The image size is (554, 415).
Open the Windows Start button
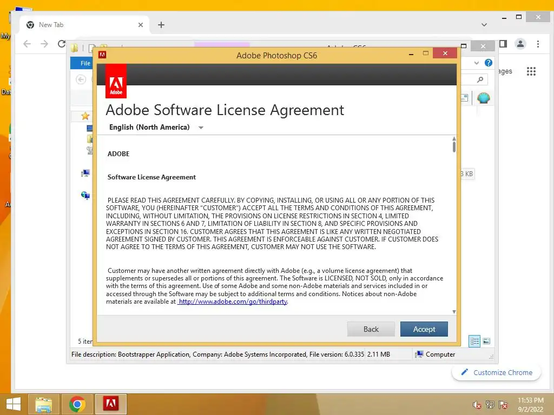tap(14, 404)
